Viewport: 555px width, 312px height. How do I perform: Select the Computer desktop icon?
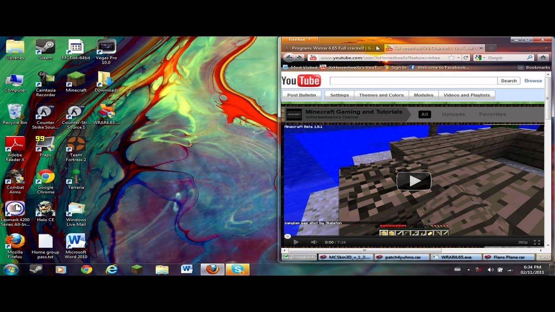tap(15, 82)
